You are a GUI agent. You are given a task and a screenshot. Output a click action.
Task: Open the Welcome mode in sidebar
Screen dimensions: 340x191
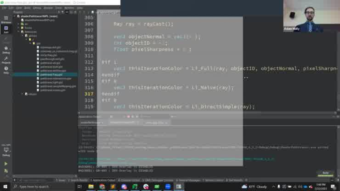click(x=6, y=19)
